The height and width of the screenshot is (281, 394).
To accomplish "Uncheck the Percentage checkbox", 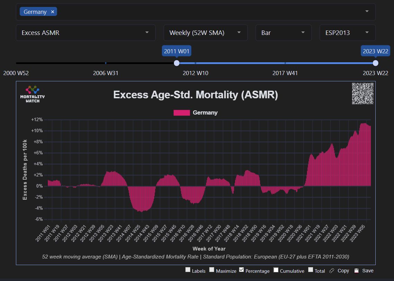I will click(241, 270).
